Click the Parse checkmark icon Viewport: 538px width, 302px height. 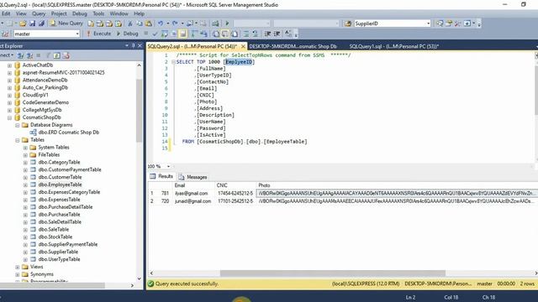pyautogui.click(x=155, y=34)
